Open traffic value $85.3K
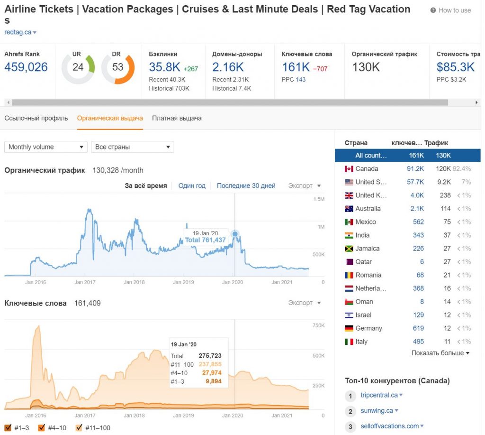Image resolution: width=485 pixels, height=435 pixels. coord(455,67)
